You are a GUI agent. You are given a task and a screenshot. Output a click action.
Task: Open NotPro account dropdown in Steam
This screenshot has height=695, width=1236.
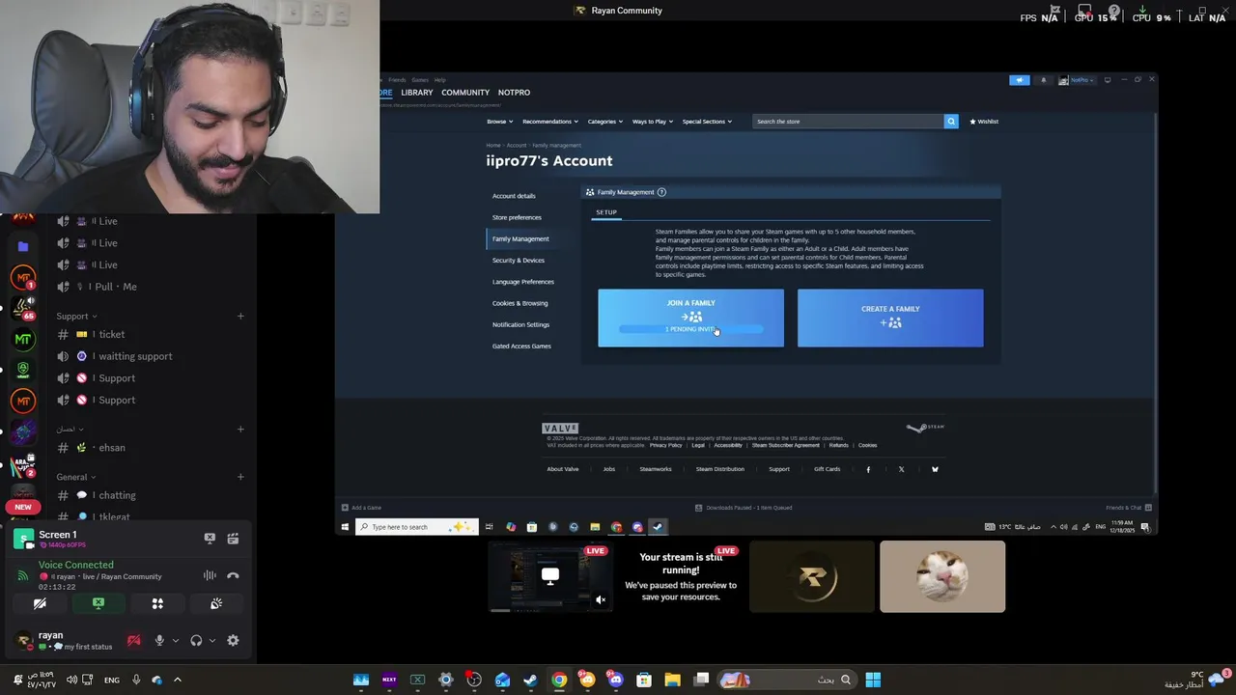click(1077, 80)
